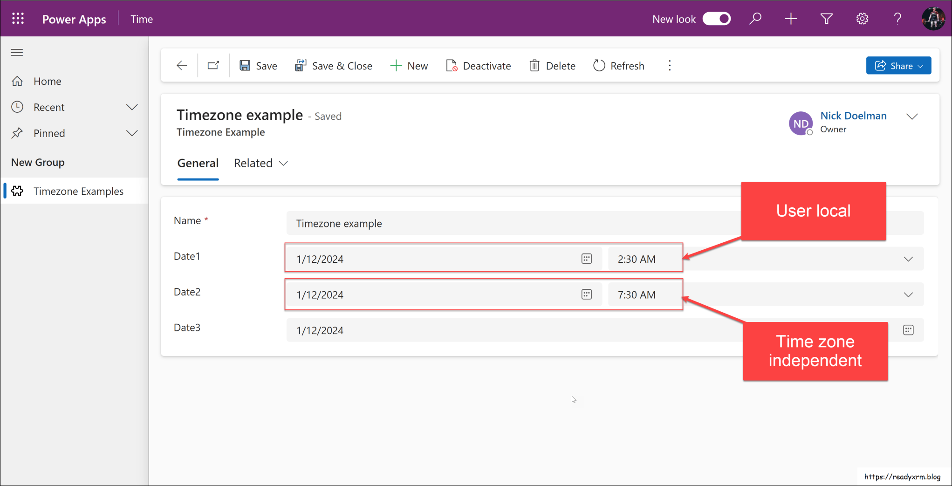Open the Date1 calendar picker icon
Viewport: 952px width, 486px height.
tap(586, 258)
